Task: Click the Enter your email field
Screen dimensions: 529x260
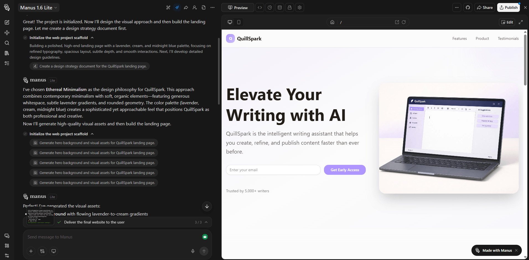Action: pyautogui.click(x=273, y=170)
